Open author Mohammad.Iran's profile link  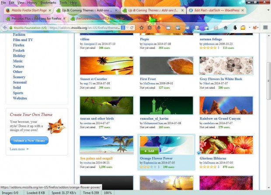click(x=153, y=123)
